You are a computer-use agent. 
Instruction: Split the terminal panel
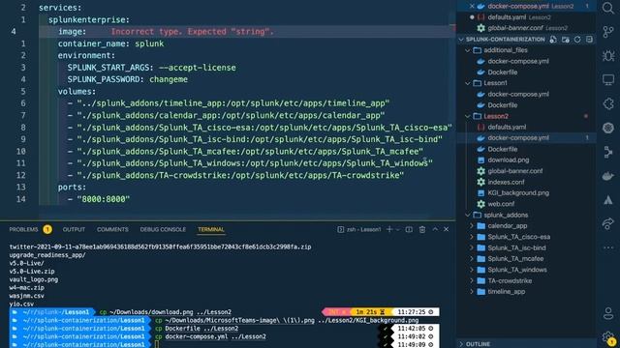[x=409, y=229]
